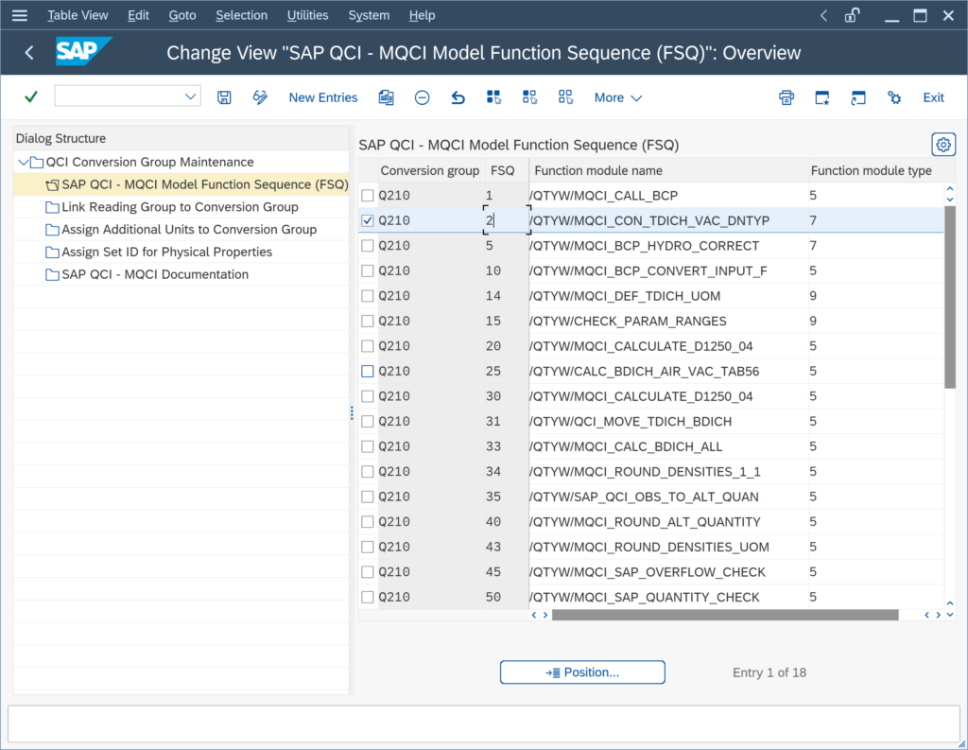Click /QTYW/MQCI_SAP_OVERFLOW_CHECK cell
The image size is (968, 750).
point(668,572)
